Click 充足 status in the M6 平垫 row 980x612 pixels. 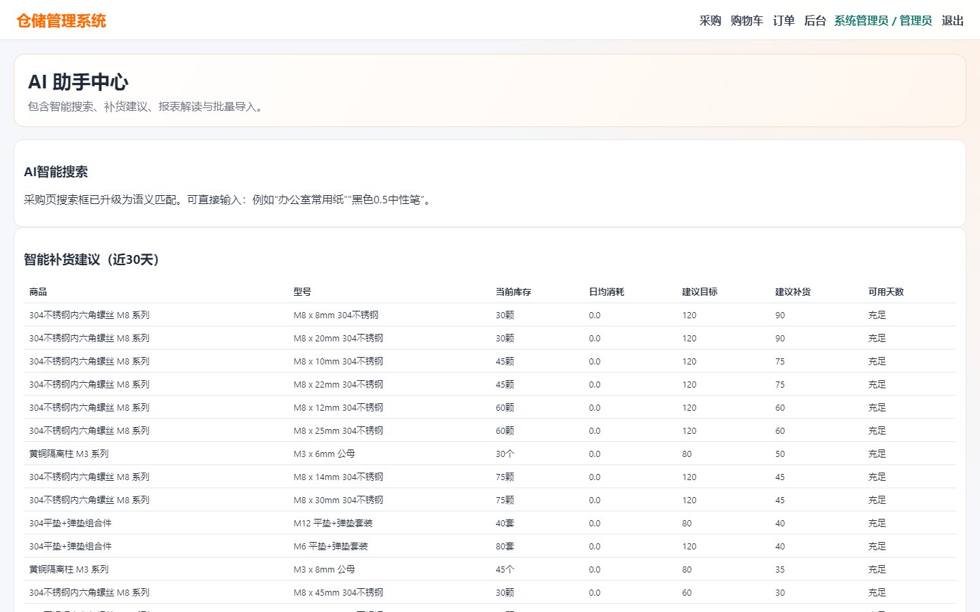[x=877, y=546]
